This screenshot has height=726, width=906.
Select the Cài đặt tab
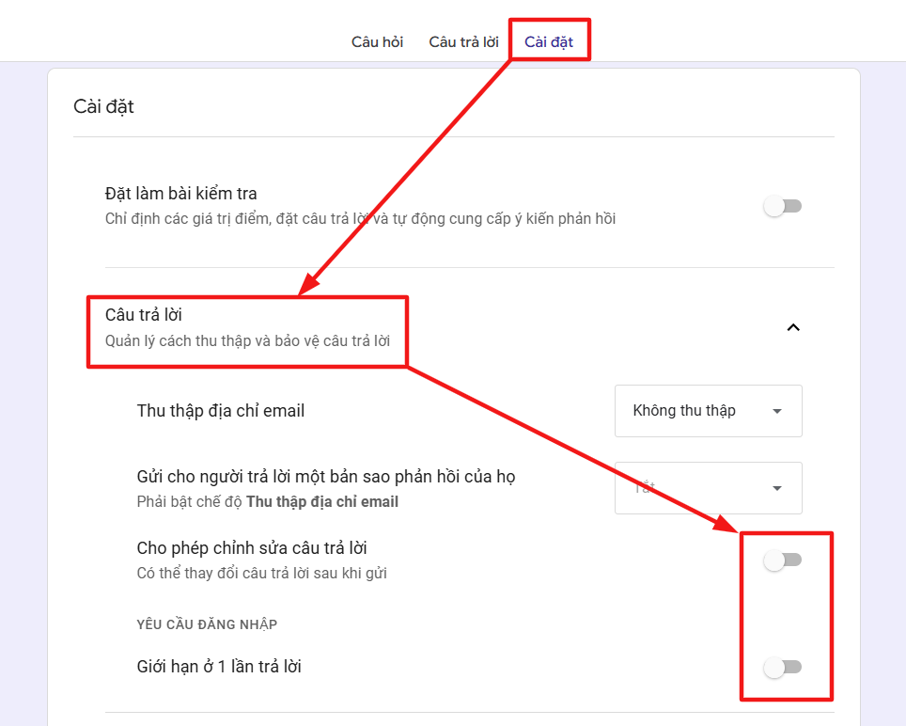point(549,42)
